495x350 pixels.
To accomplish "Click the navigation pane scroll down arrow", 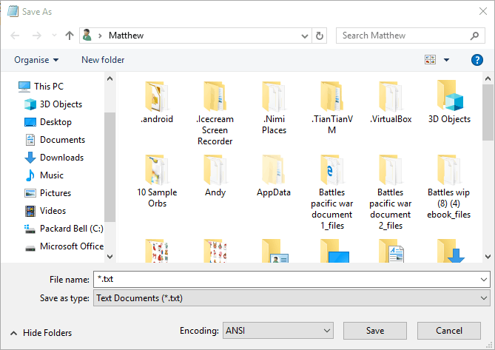I will 110,257.
